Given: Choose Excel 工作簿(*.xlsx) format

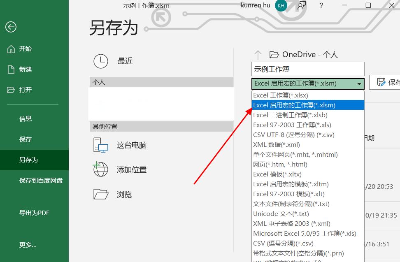Looking at the screenshot, I should coord(308,95).
